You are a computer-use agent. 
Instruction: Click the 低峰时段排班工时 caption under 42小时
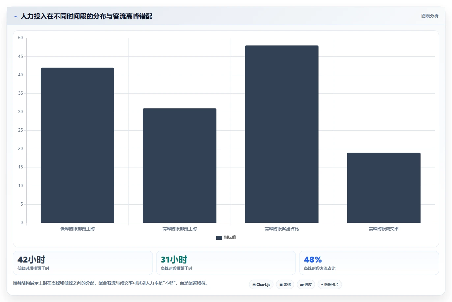[33, 268]
